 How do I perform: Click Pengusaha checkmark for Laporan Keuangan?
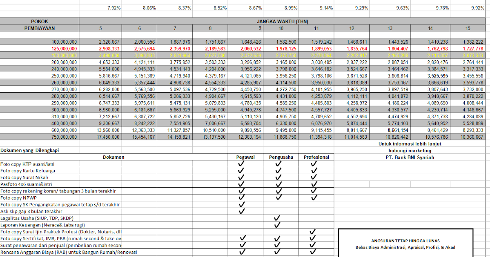click(x=278, y=224)
